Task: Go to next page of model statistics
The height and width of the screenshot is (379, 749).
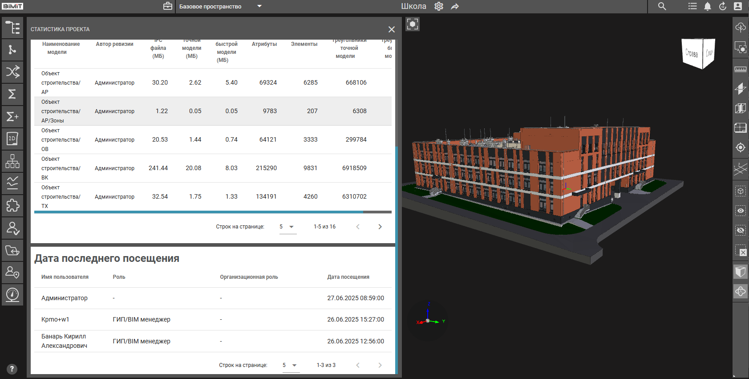Action: tap(380, 227)
